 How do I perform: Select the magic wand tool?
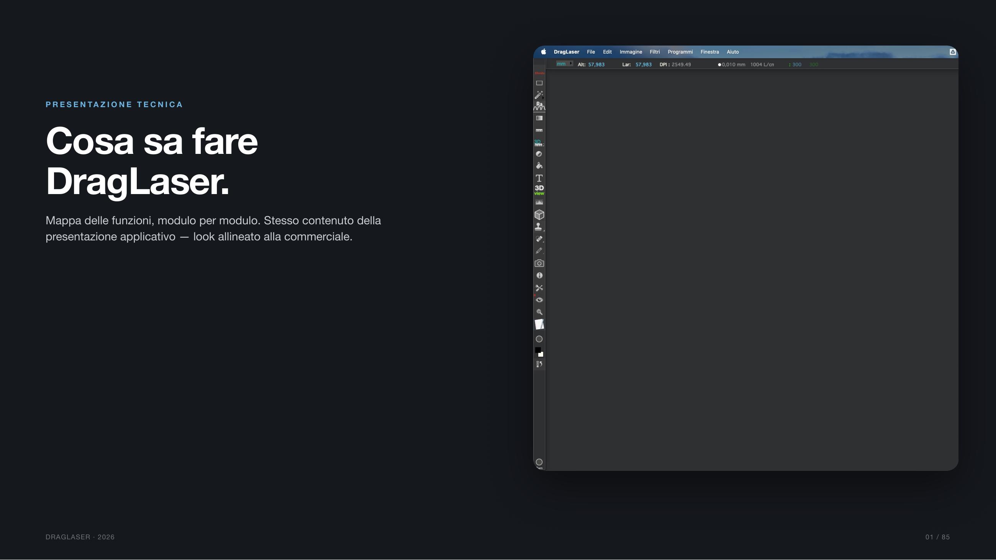539,95
